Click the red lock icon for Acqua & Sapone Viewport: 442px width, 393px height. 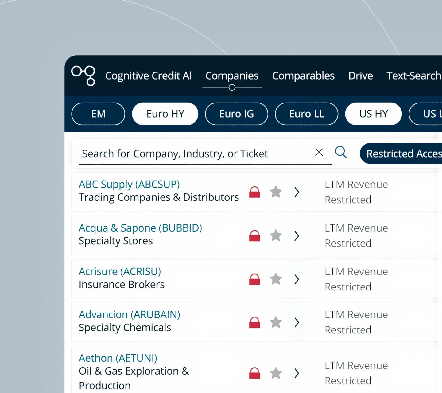tap(254, 235)
